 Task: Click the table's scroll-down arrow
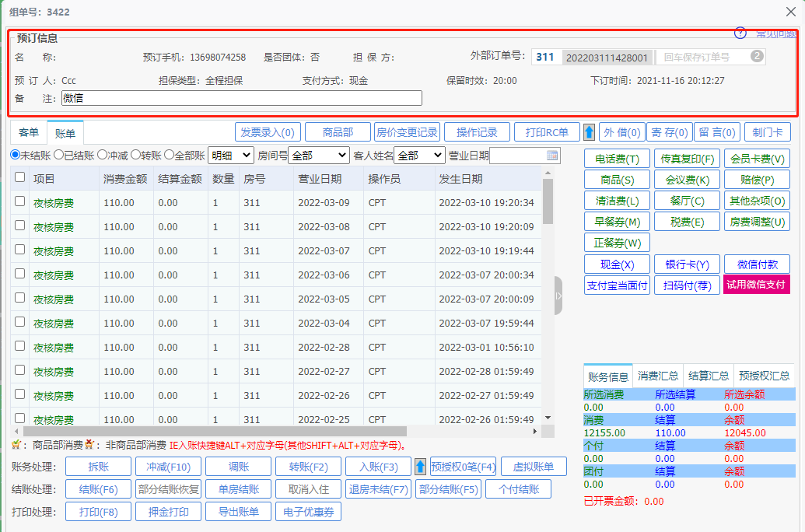point(548,418)
